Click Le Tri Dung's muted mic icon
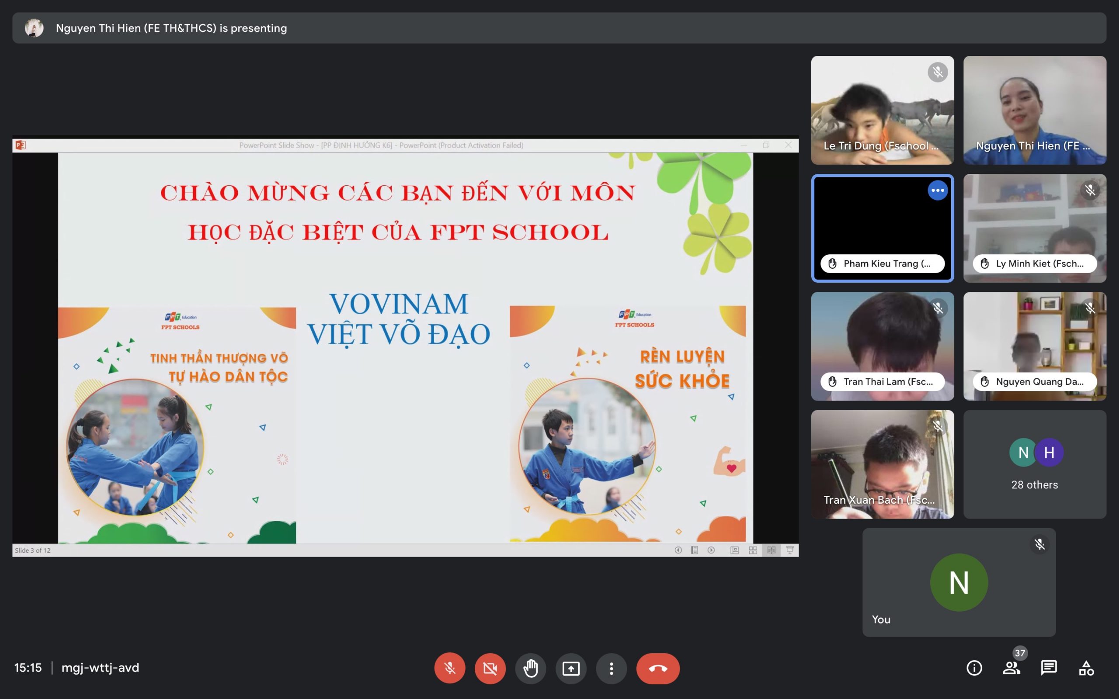Image resolution: width=1119 pixels, height=699 pixels. click(938, 72)
